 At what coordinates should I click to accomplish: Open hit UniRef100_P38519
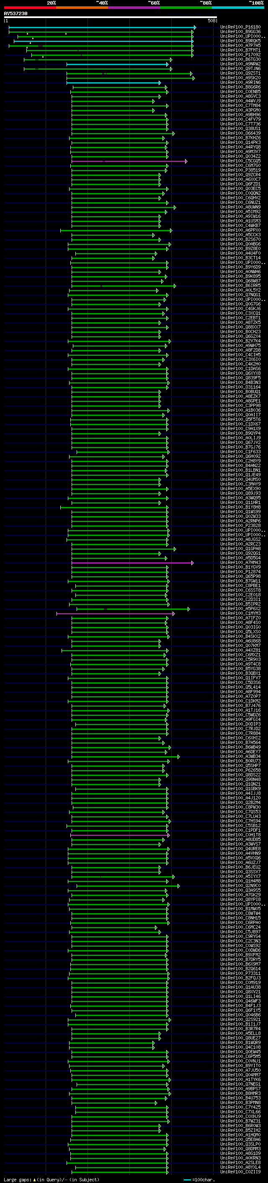click(240, 170)
